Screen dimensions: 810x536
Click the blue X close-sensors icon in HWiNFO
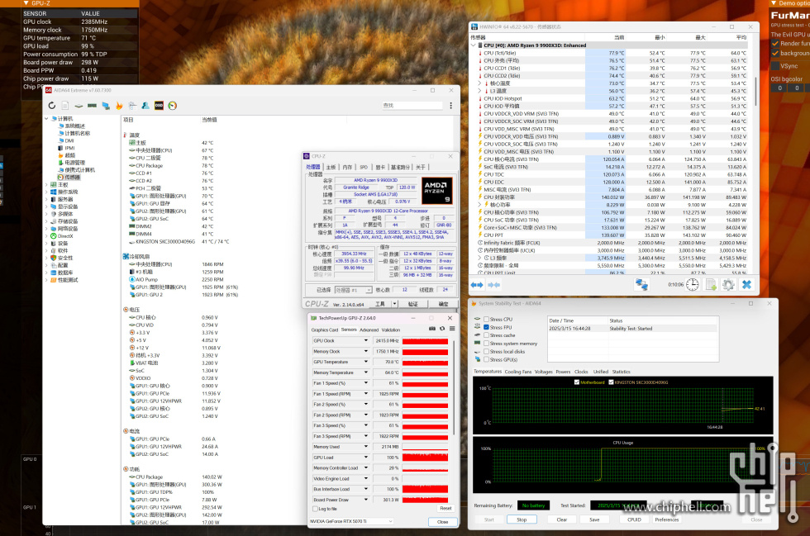[746, 285]
